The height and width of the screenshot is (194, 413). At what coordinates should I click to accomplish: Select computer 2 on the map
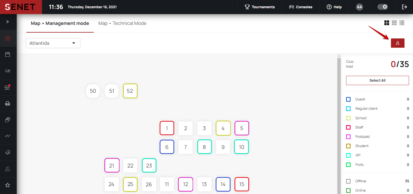point(186,128)
